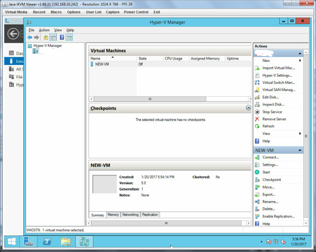Open NEW-VM Settings icon

257,165
